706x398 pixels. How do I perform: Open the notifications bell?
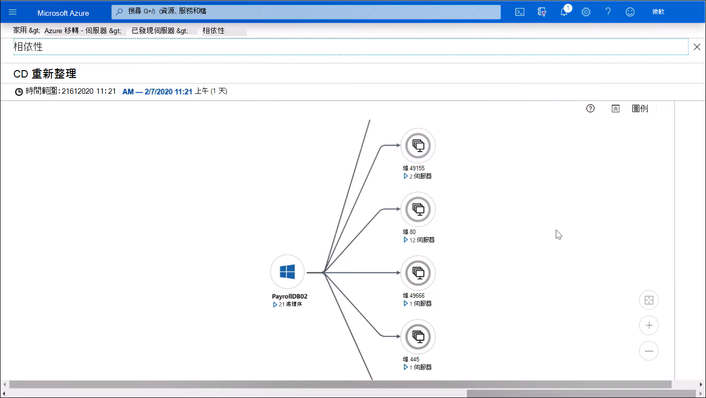tap(564, 12)
